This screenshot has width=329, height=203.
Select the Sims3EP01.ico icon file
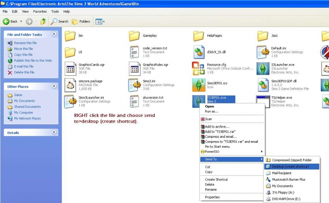pyautogui.click(x=199, y=85)
